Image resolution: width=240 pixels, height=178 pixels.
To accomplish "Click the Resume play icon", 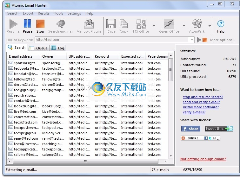I will pyautogui.click(x=13, y=24).
